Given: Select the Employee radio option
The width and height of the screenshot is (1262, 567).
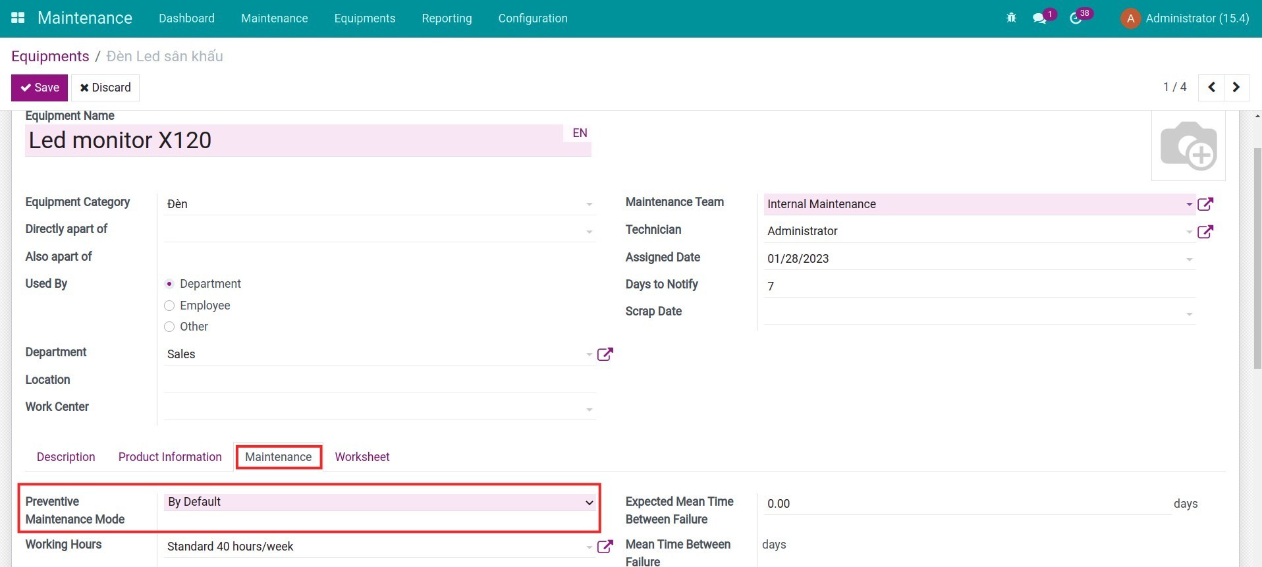Looking at the screenshot, I should (x=169, y=306).
